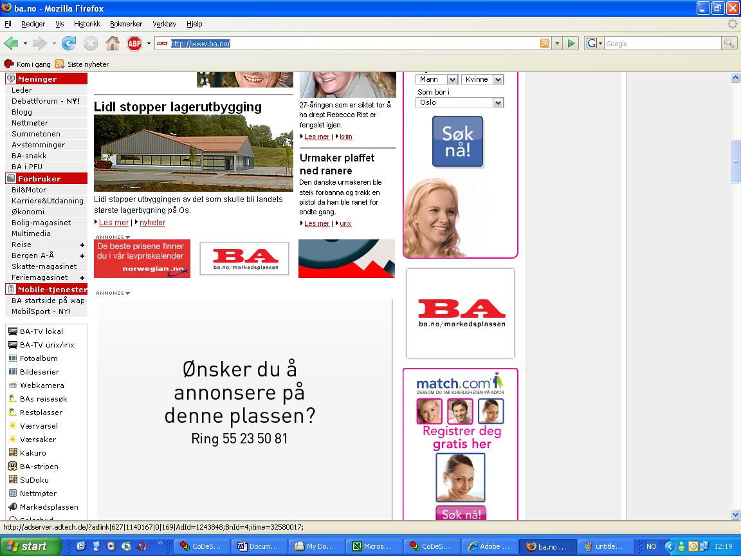Click the Webkamera icon
Viewport: 741px width, 556px height.
tap(13, 385)
